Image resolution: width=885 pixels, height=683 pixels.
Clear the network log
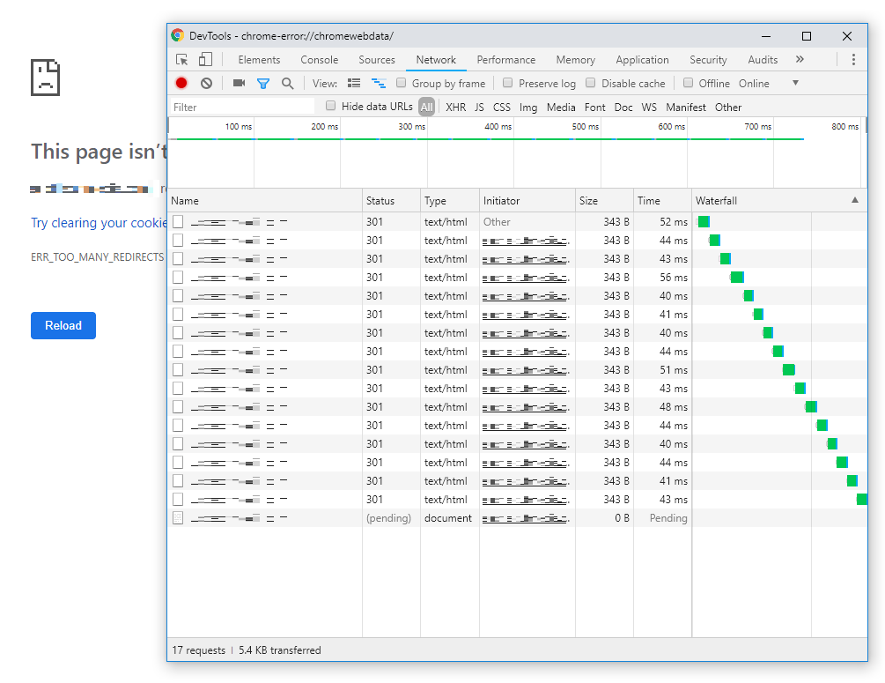click(207, 83)
